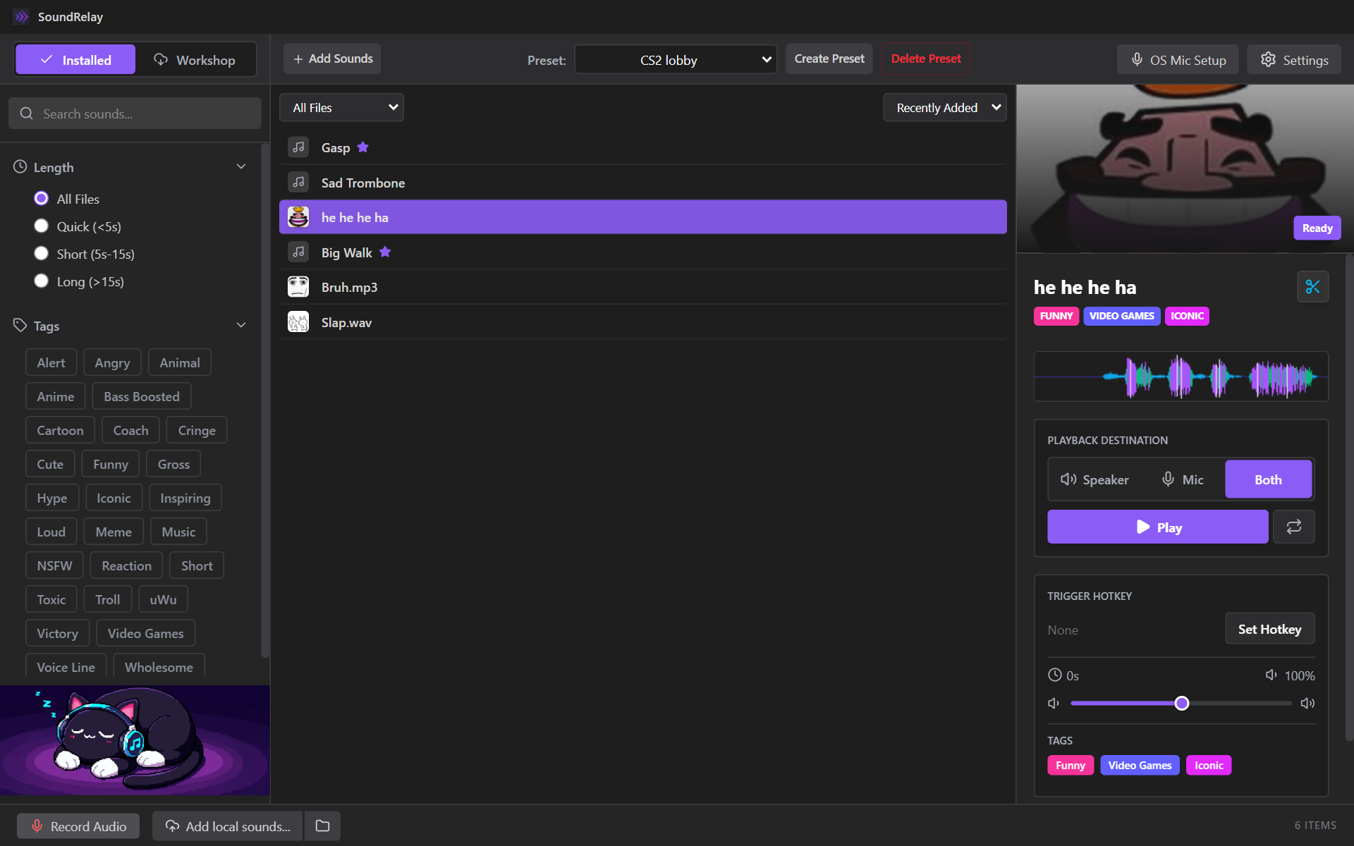Click the Big Walk favorite star
Image resolution: width=1354 pixels, height=846 pixels.
384,252
